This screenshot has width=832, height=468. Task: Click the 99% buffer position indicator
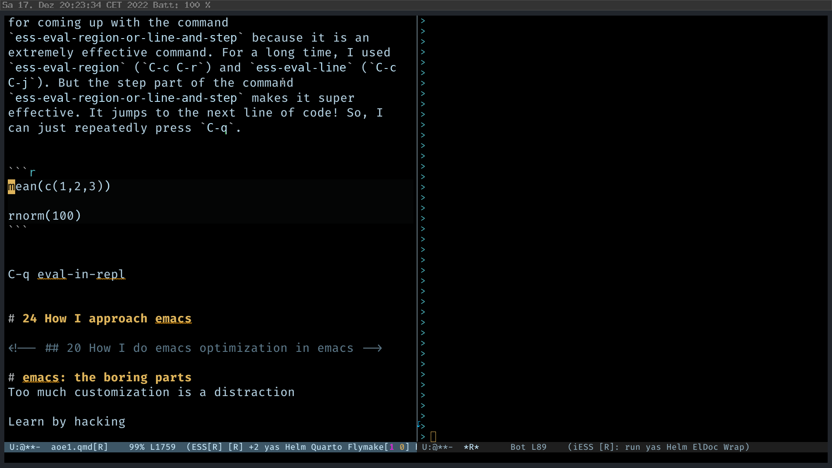point(136,447)
